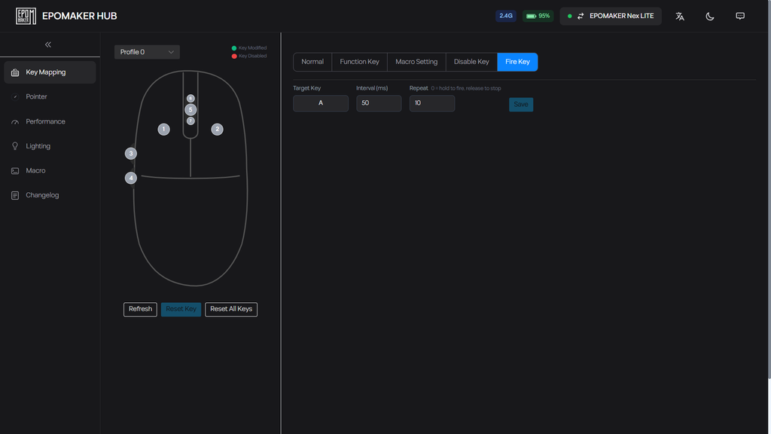The height and width of the screenshot is (434, 771).
Task: Click the Performance gauge icon
Action: 15,121
